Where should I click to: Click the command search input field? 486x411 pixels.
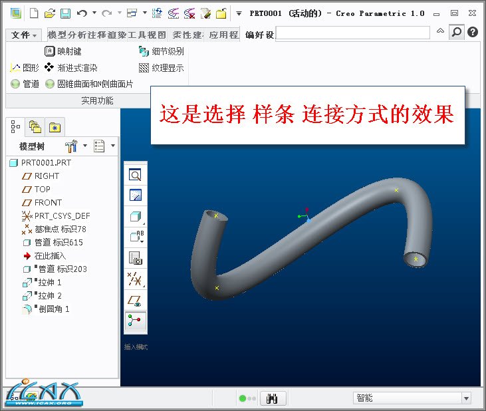[x=352, y=33]
